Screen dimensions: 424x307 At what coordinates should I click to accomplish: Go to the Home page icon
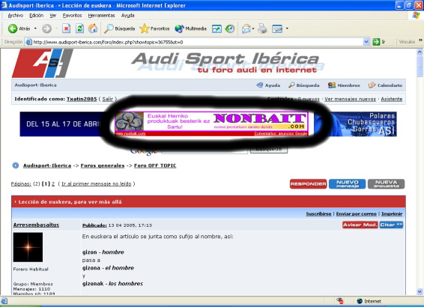coord(93,28)
